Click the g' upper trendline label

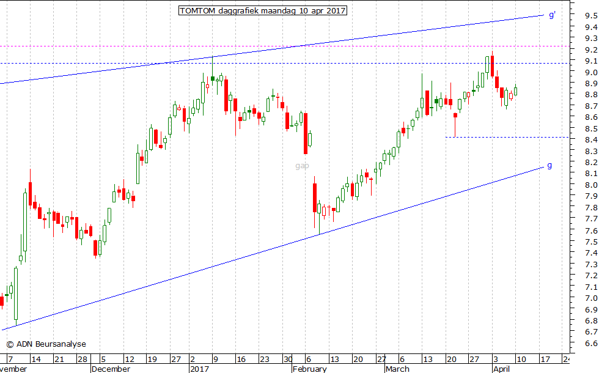552,15
